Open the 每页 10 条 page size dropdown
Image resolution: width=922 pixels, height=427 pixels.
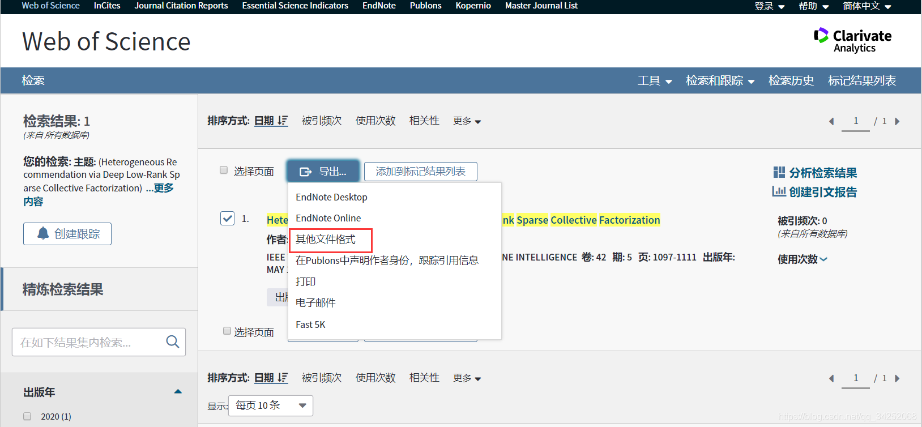coord(271,405)
